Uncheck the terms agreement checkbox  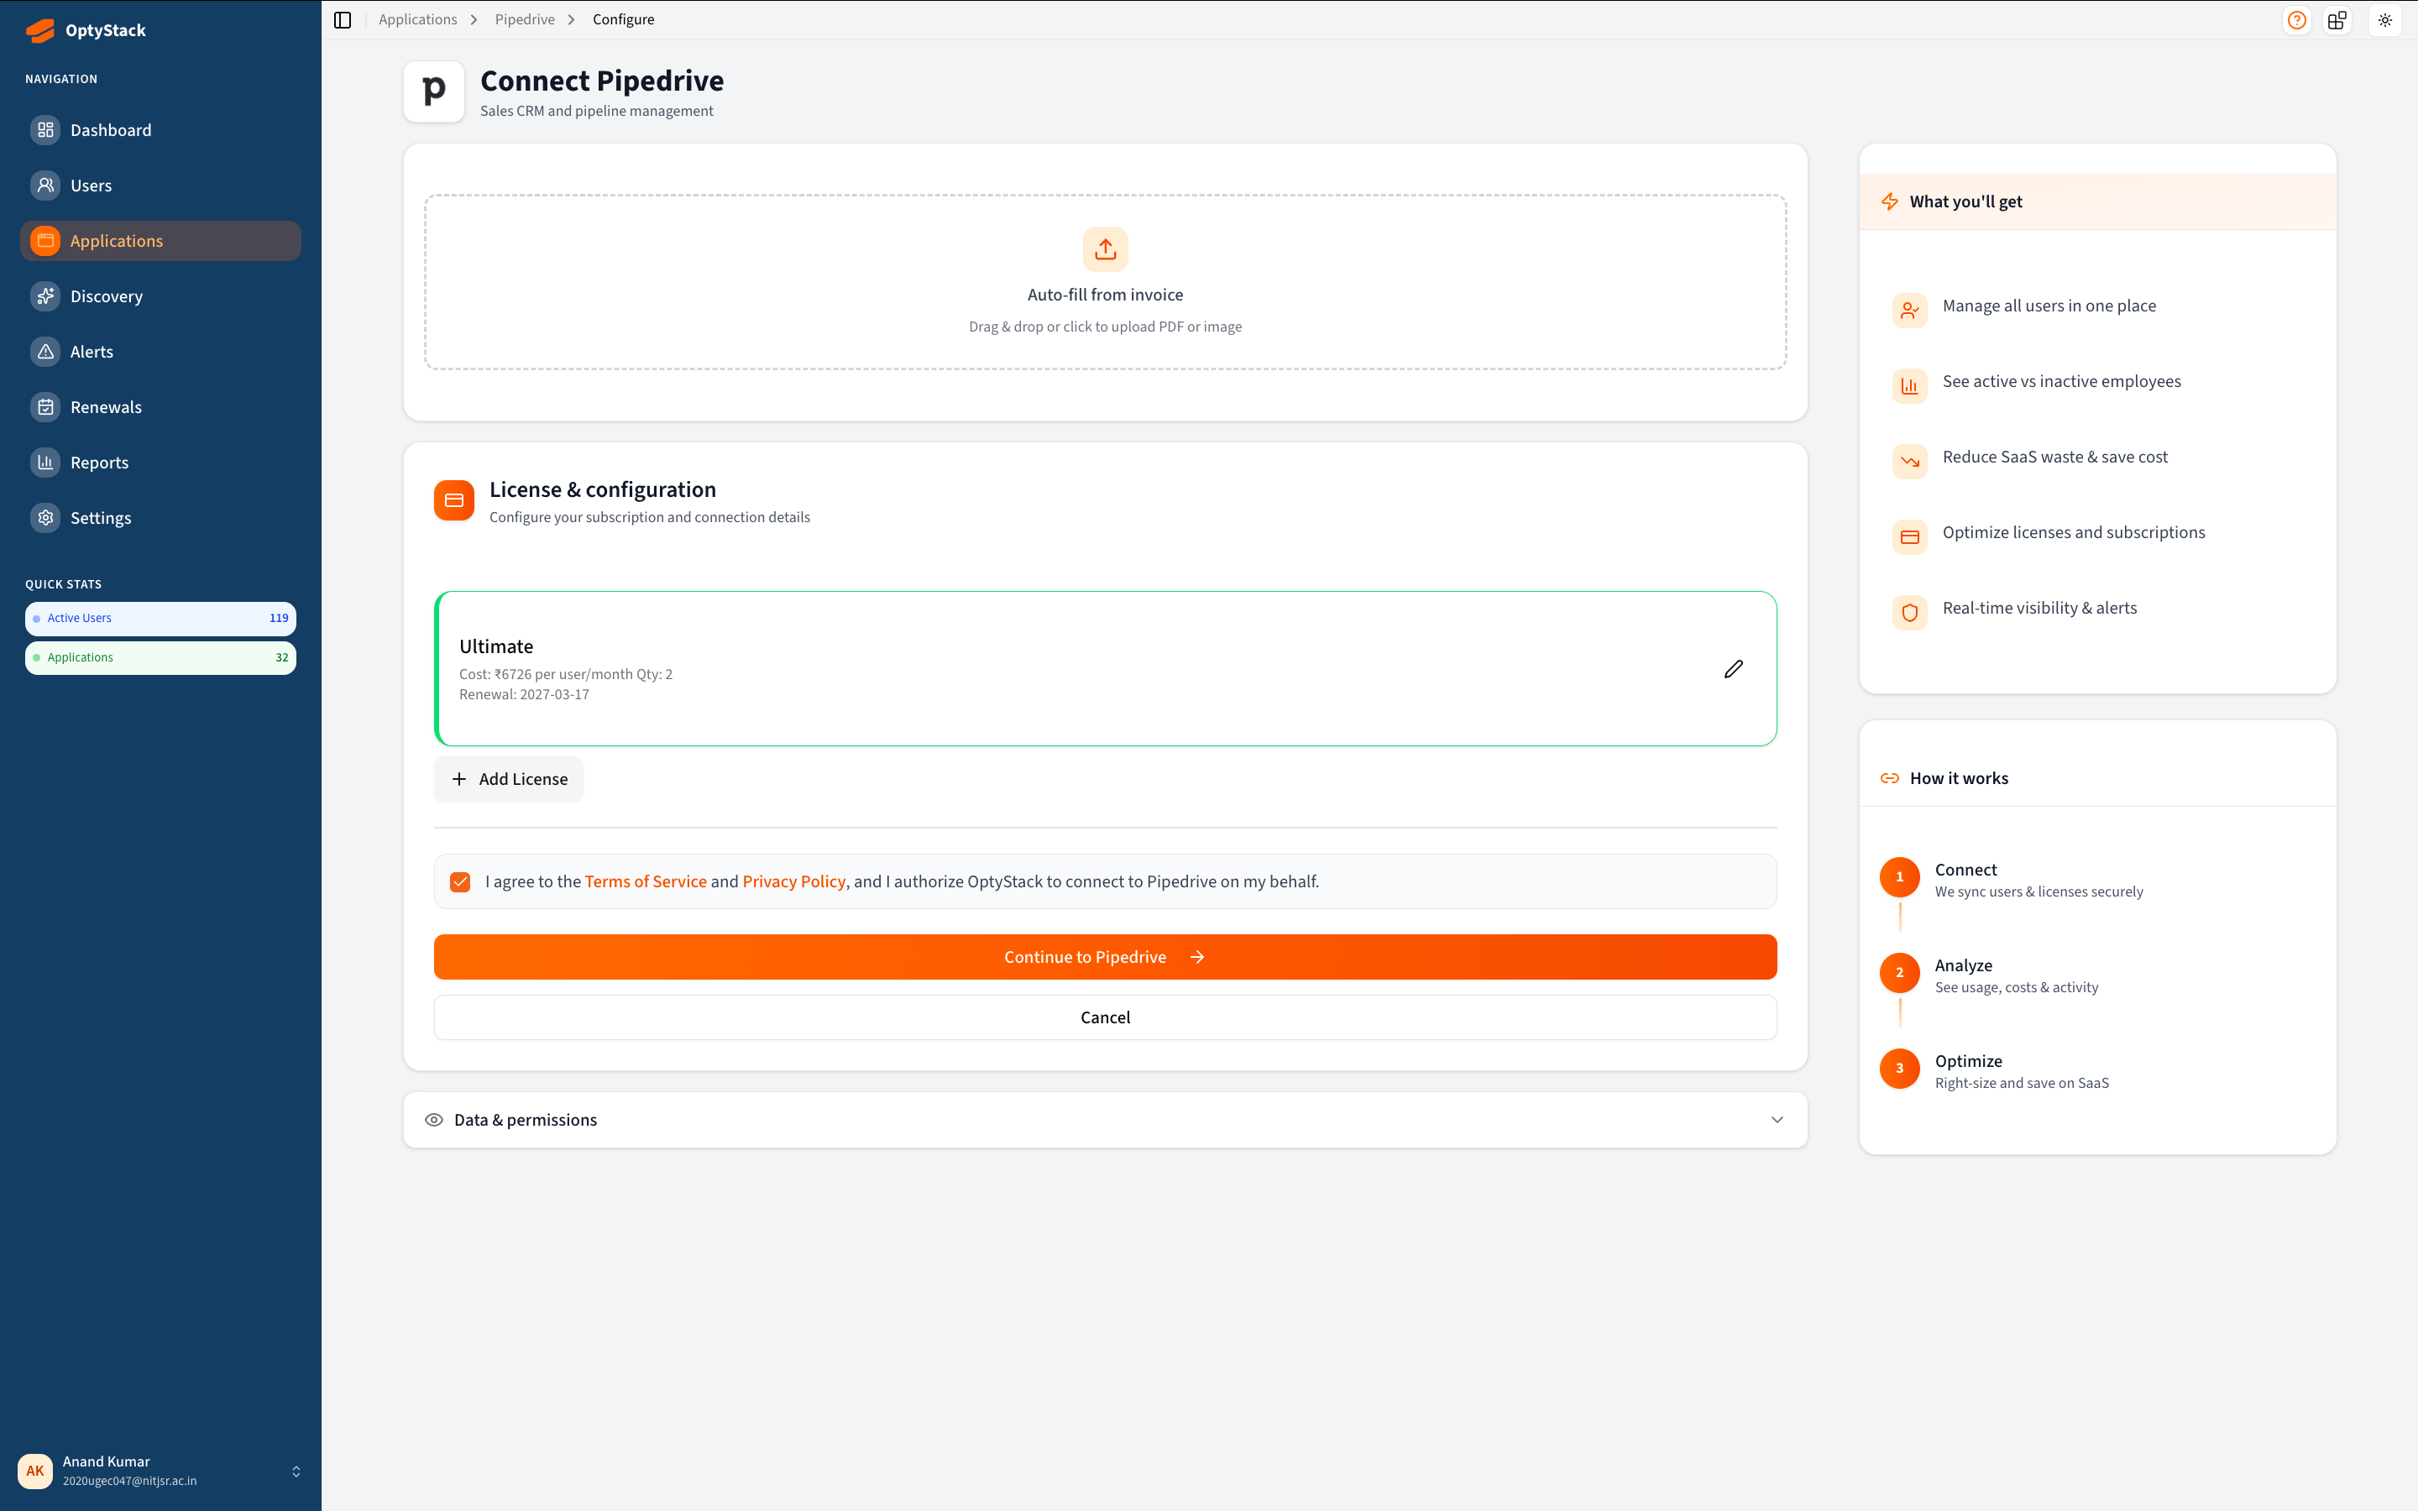pyautogui.click(x=459, y=881)
